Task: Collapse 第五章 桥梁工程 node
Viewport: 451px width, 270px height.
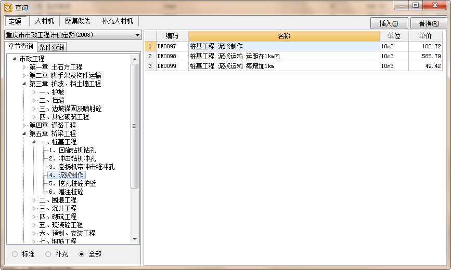Action: click(x=24, y=133)
